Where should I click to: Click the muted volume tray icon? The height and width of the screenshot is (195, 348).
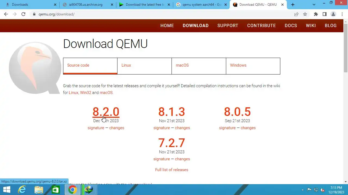(x=322, y=190)
